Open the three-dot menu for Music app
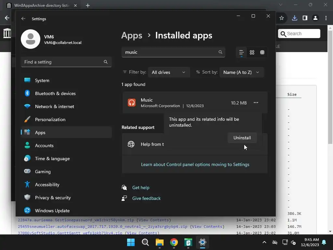Screen dimensions: 333x250 click(256, 103)
